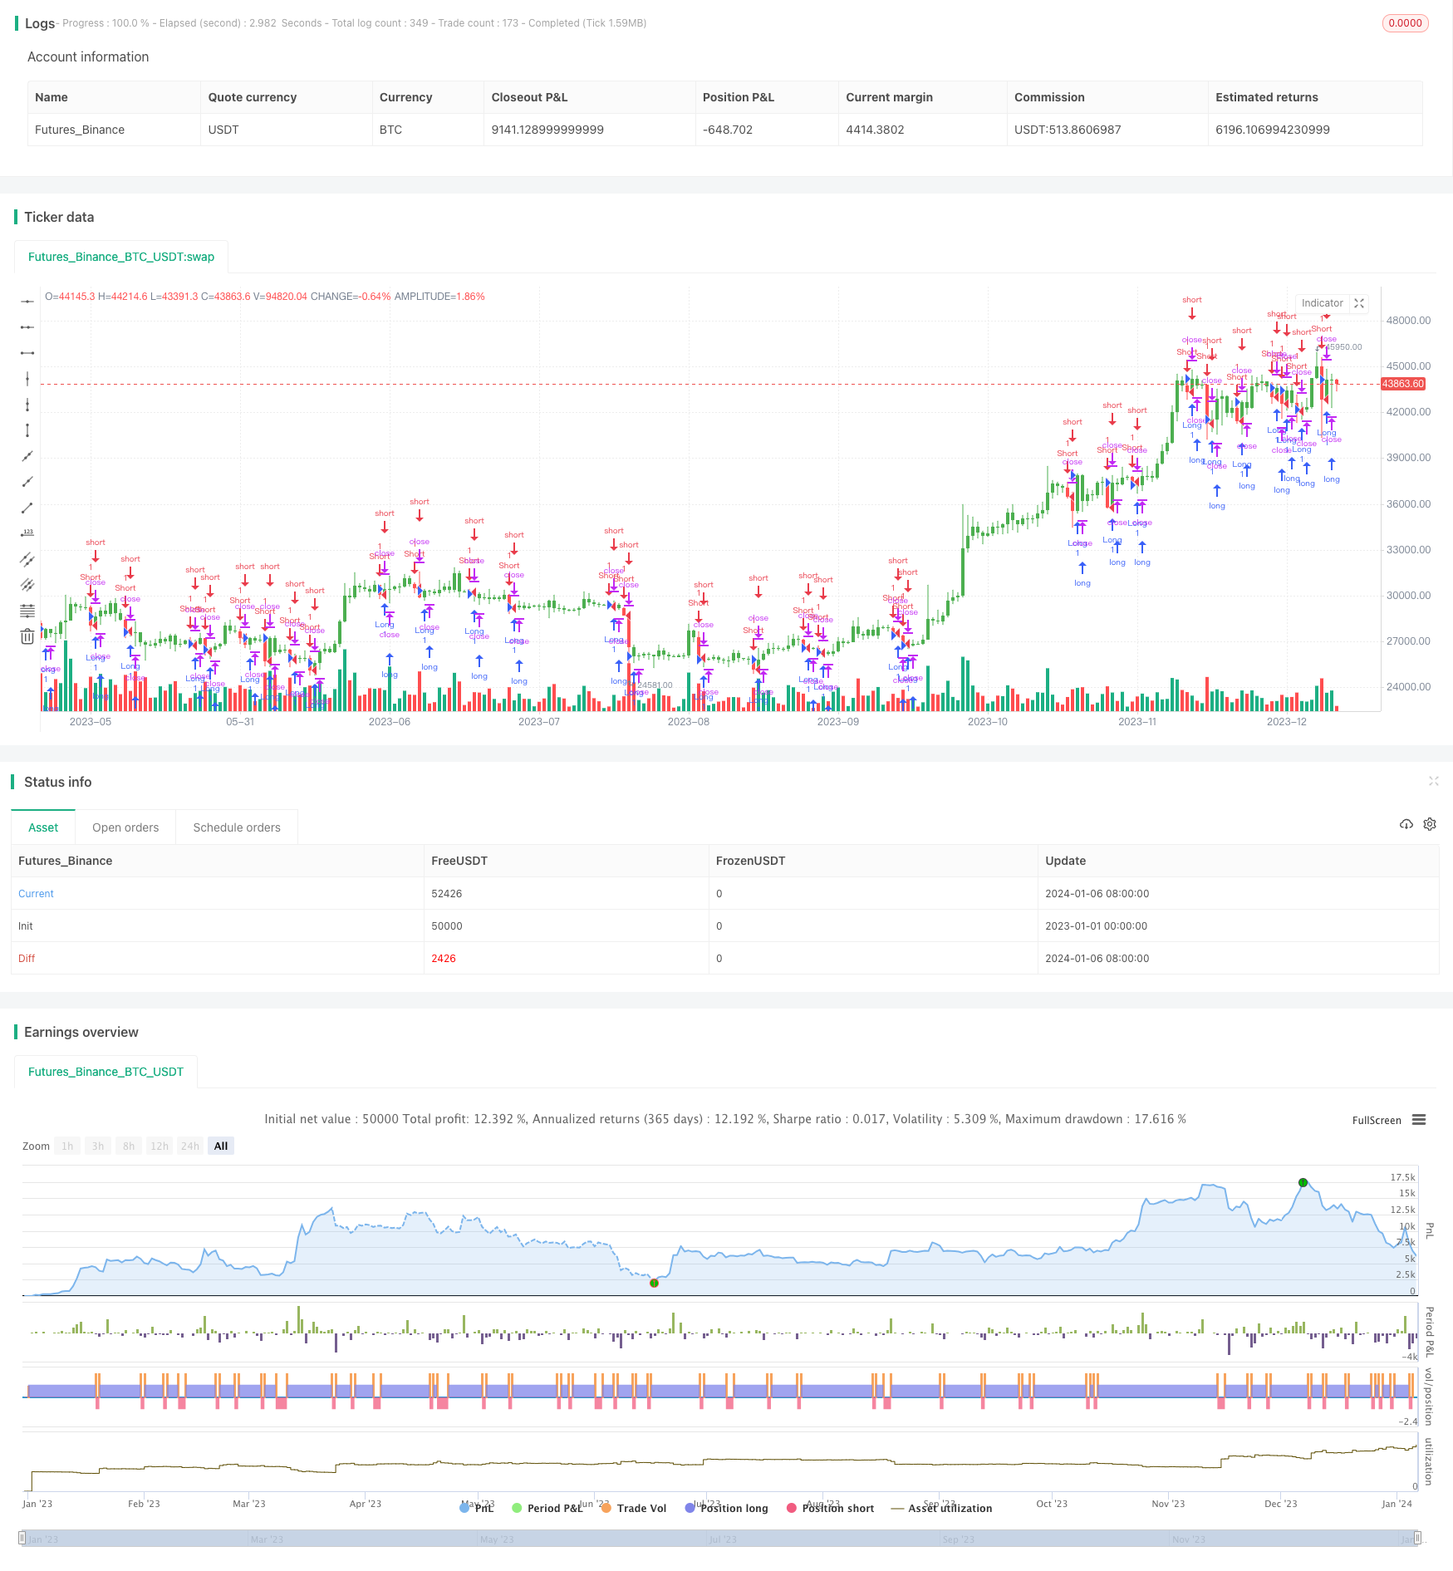Switch to the Open orders tab
The height and width of the screenshot is (1571, 1453).
click(x=125, y=827)
